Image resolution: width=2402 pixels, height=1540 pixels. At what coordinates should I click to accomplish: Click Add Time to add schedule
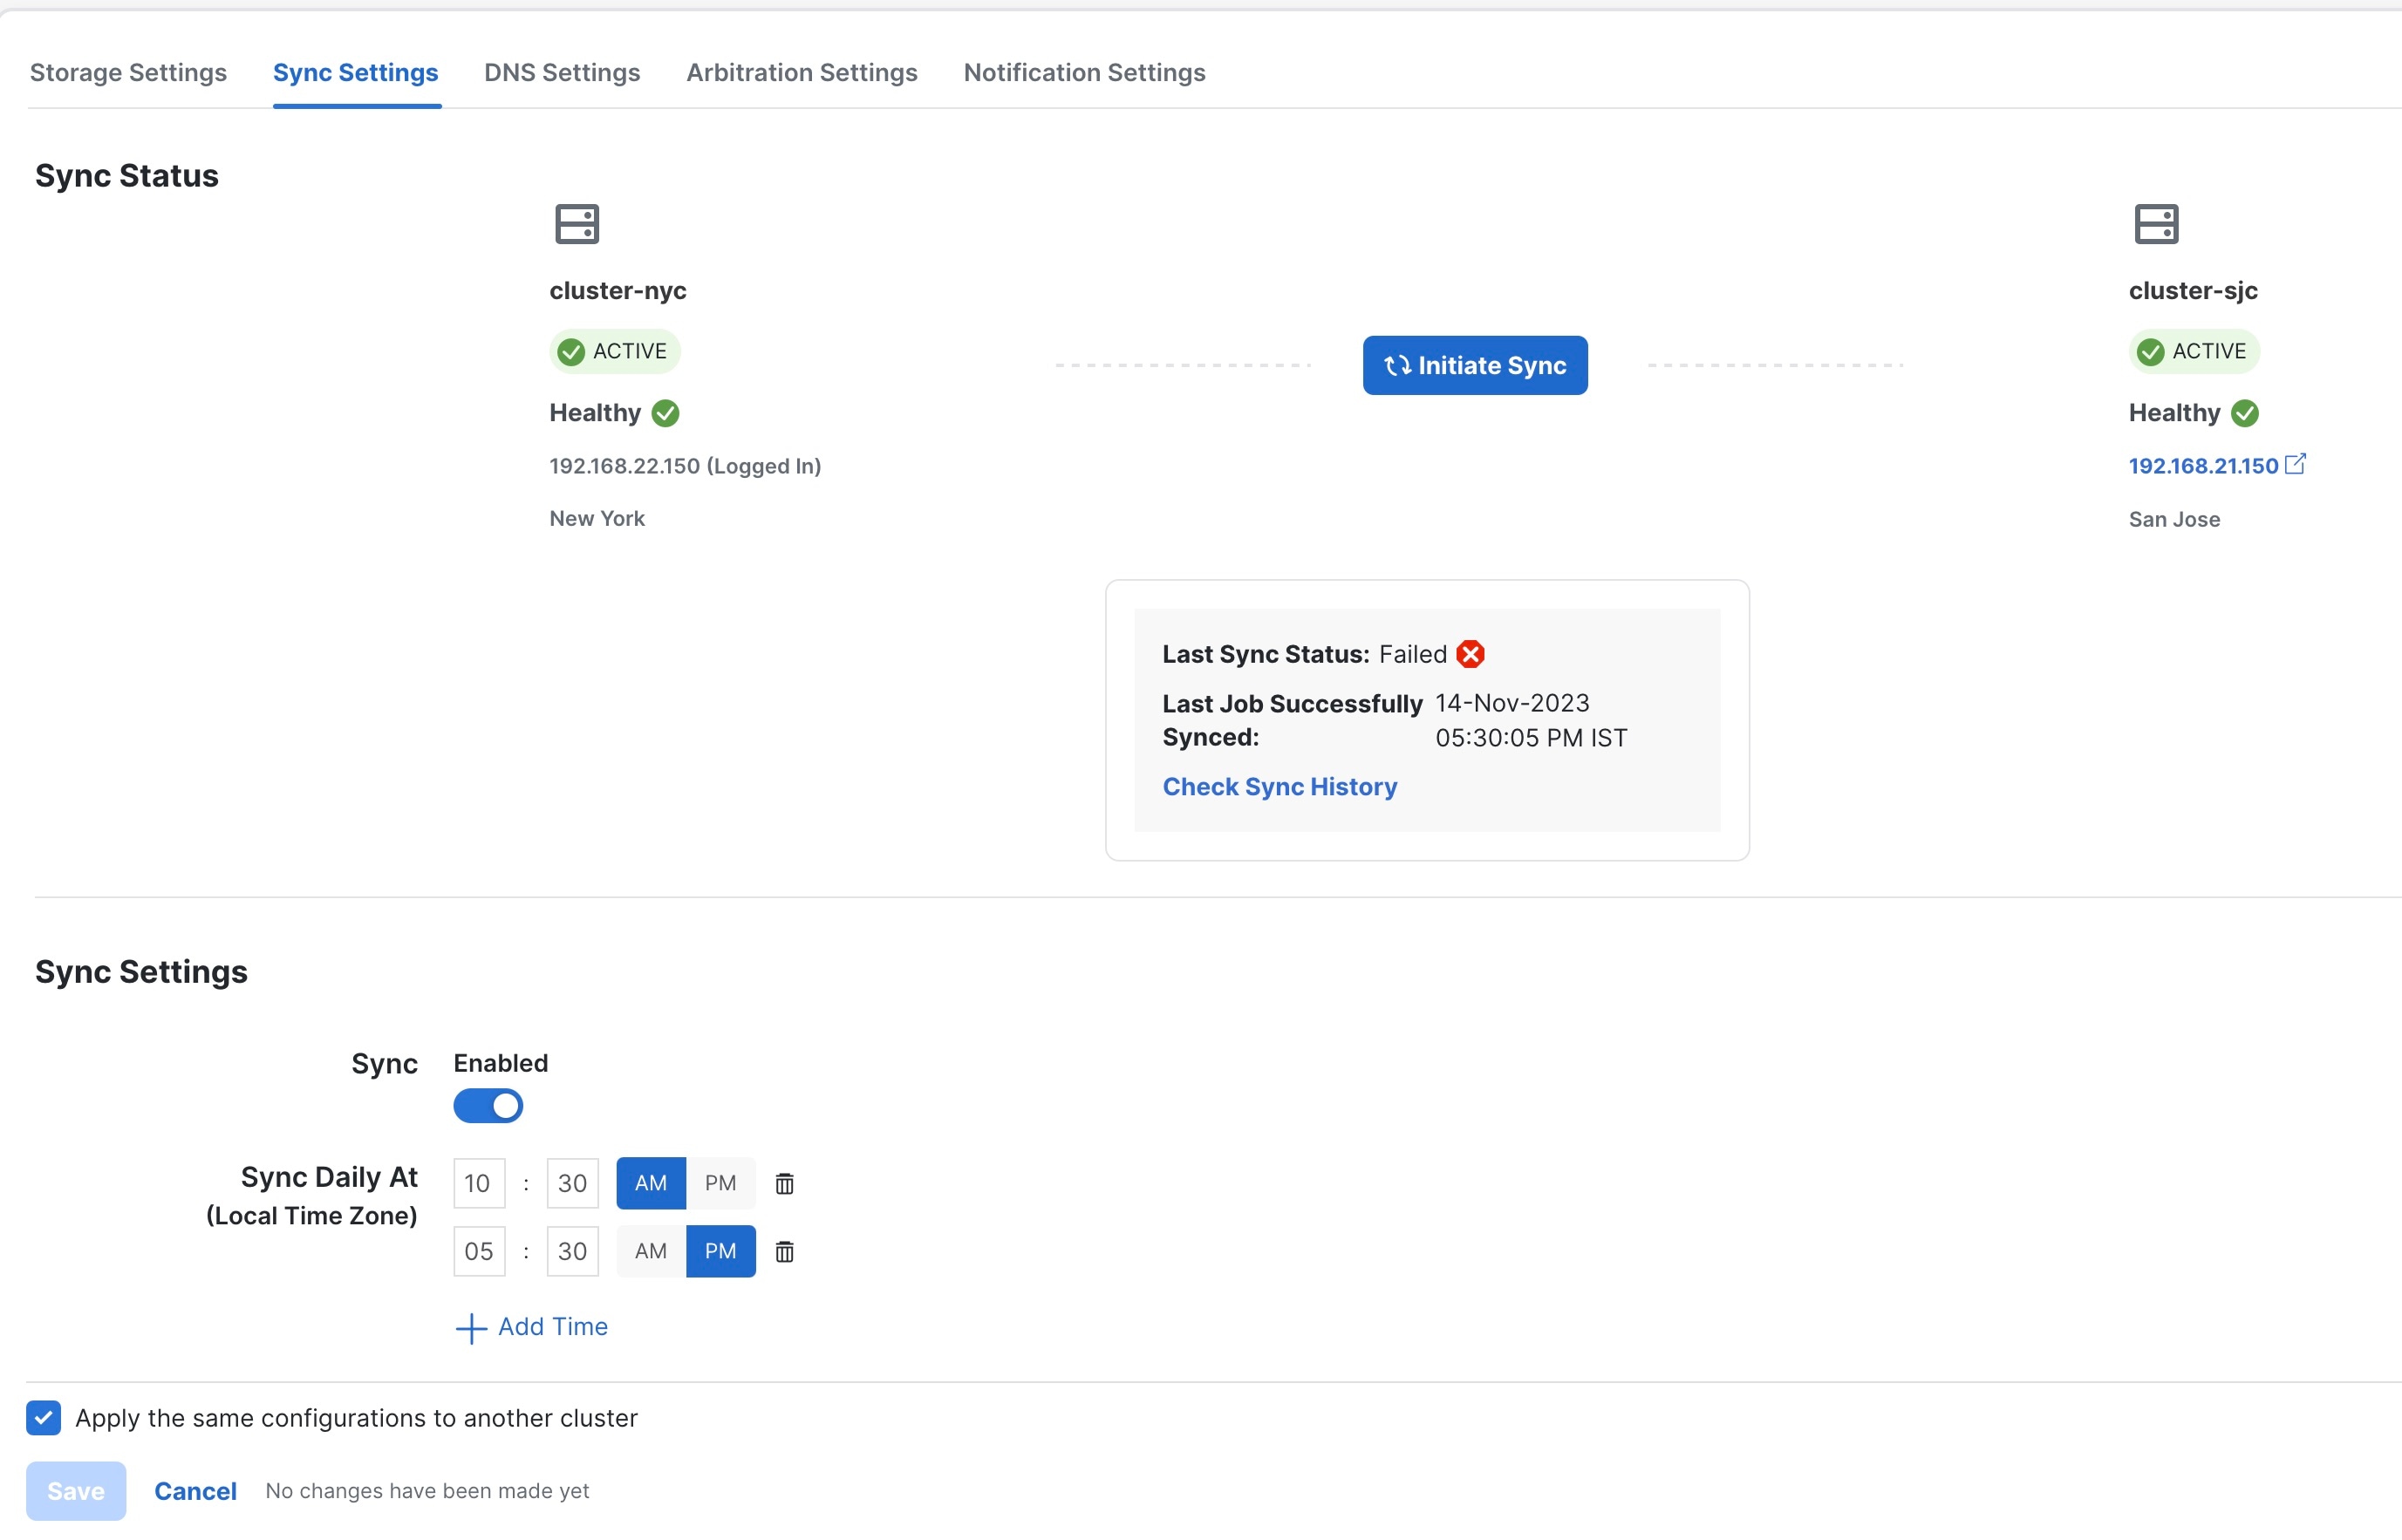click(532, 1327)
